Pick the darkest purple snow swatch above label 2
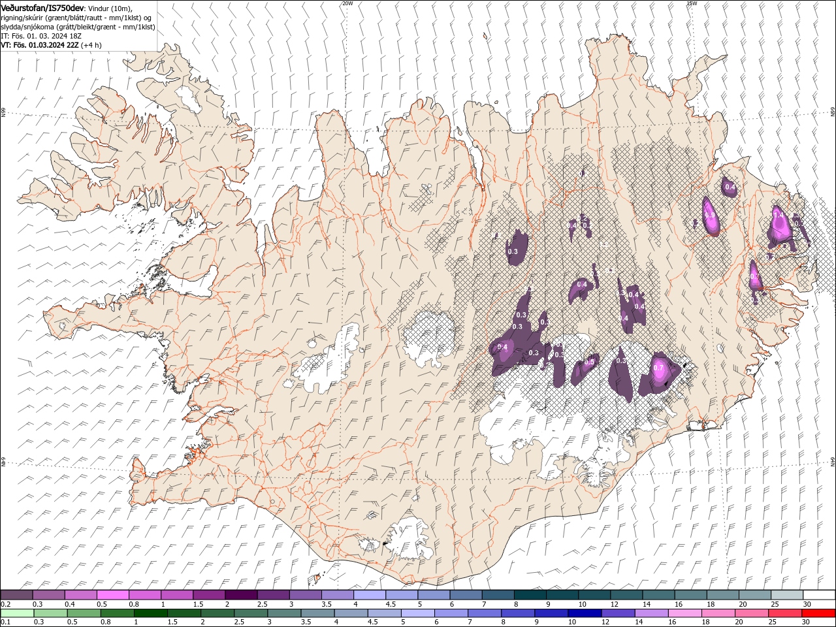Screen dimensions: 836x627 tap(241, 595)
